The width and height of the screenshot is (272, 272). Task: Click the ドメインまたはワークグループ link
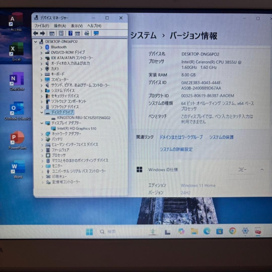181,137
